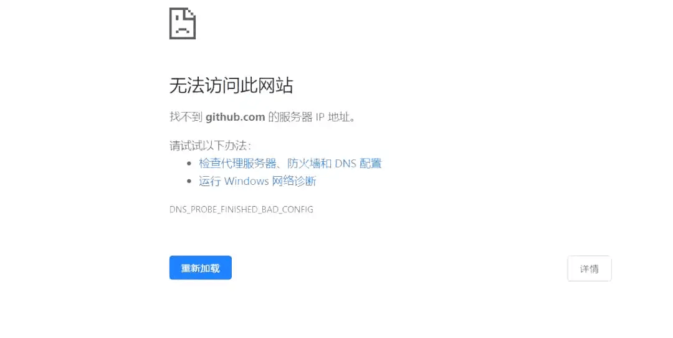Open the 详情 details button

(x=589, y=268)
